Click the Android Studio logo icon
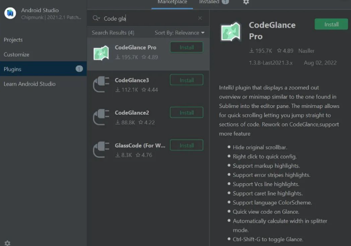 pyautogui.click(x=10, y=13)
